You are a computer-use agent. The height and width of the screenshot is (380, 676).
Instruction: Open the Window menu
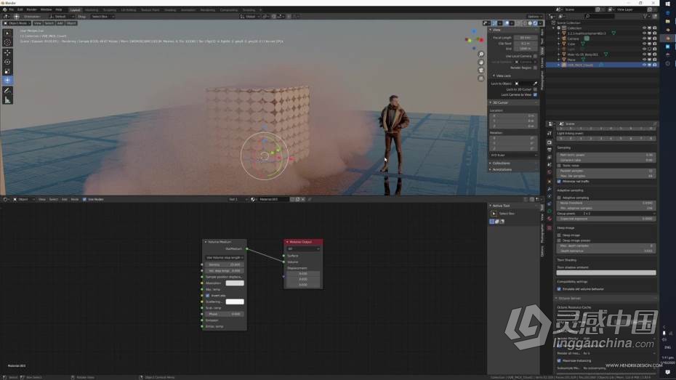pyautogui.click(x=46, y=9)
